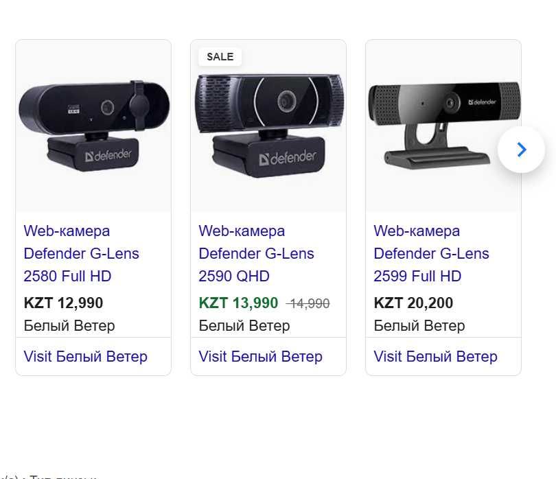
Task: Visit Белый Ветер for the G-Lens 2580
Action: click(85, 357)
